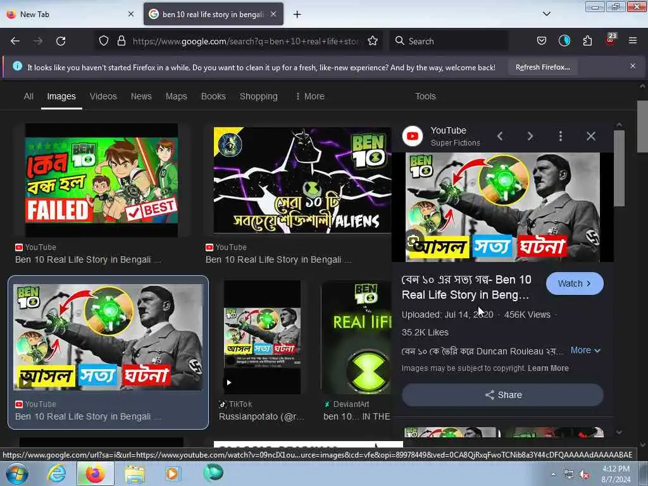Viewport: 648px width, 486px height.
Task: Open the FAILED BEST Ben 10 thumbnail
Action: coord(102,180)
